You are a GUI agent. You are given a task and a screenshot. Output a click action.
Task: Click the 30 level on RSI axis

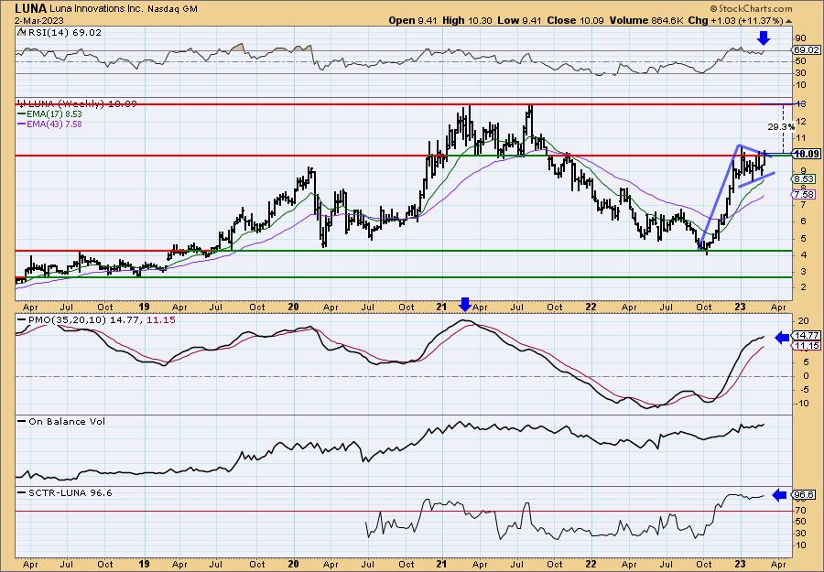click(801, 73)
